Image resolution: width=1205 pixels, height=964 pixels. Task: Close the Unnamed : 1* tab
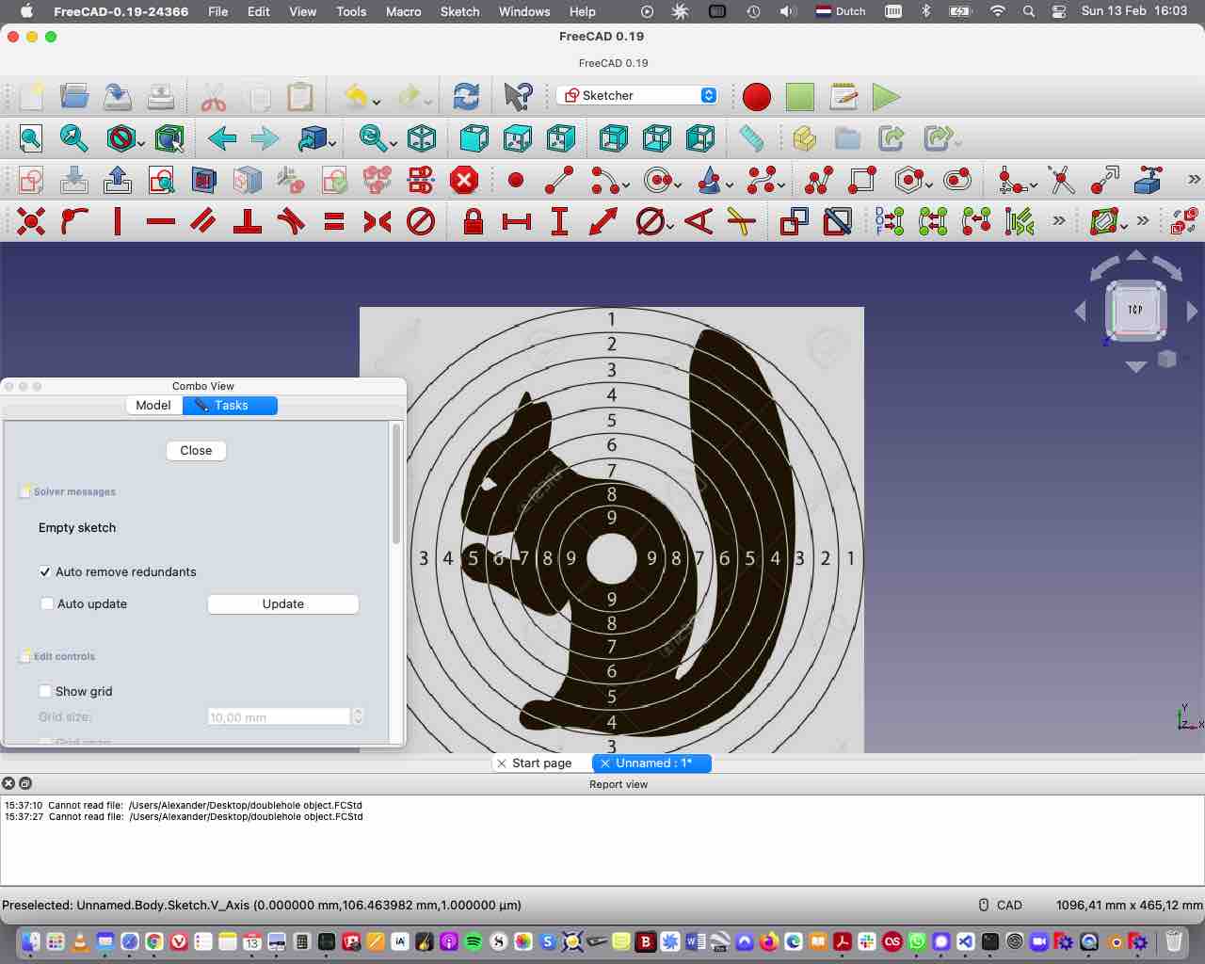pyautogui.click(x=605, y=763)
